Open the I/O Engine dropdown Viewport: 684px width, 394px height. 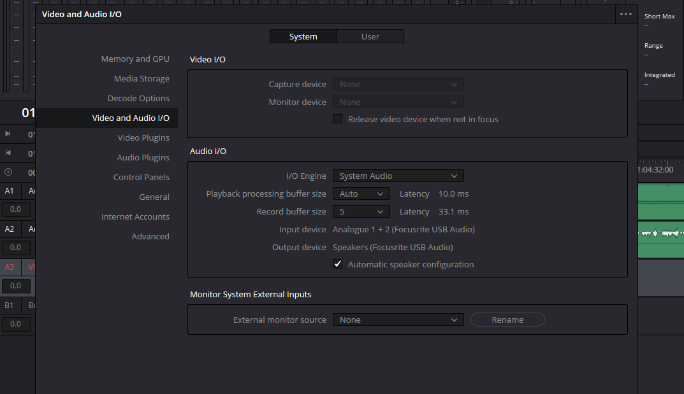[398, 176]
